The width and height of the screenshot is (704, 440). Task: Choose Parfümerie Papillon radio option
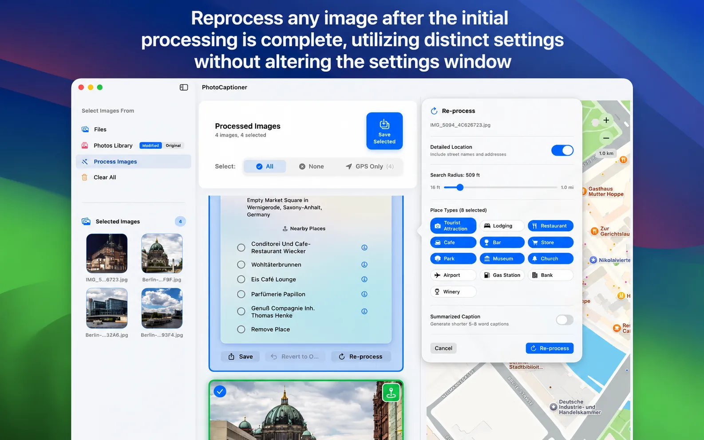pos(241,294)
